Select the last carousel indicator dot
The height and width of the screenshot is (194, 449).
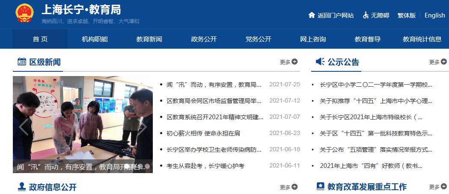(147, 166)
